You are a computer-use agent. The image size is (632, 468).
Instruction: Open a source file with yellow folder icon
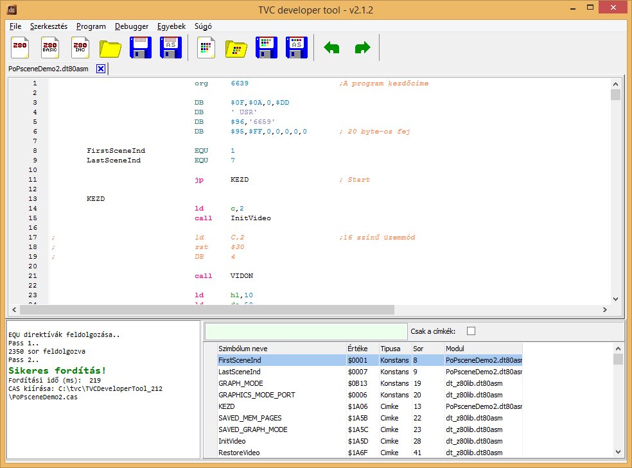coord(110,48)
